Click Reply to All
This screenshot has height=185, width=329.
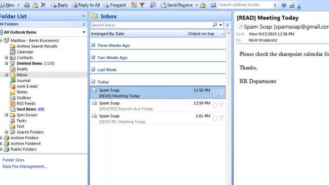point(86,5)
